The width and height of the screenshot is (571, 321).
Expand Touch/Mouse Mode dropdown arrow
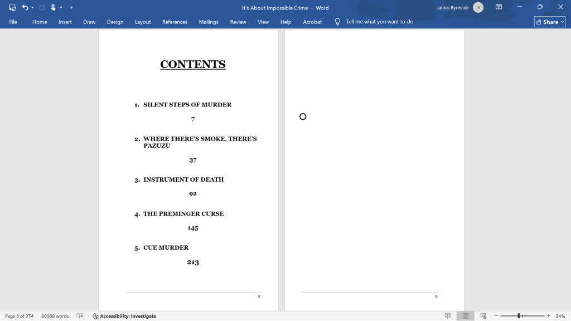[x=61, y=8]
